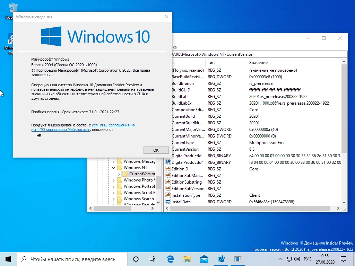Switch to winver taskbar icon

pyautogui.click(x=238, y=259)
